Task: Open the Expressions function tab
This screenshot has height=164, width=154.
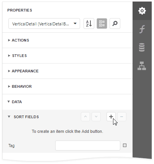Action: (142, 29)
